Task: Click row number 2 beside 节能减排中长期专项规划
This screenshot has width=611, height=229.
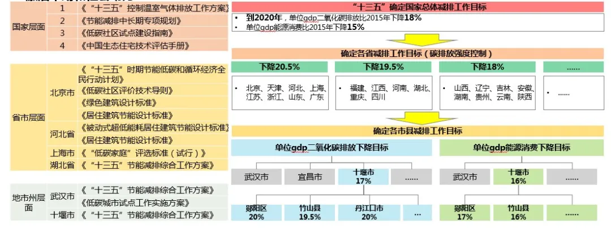Action: click(x=62, y=21)
